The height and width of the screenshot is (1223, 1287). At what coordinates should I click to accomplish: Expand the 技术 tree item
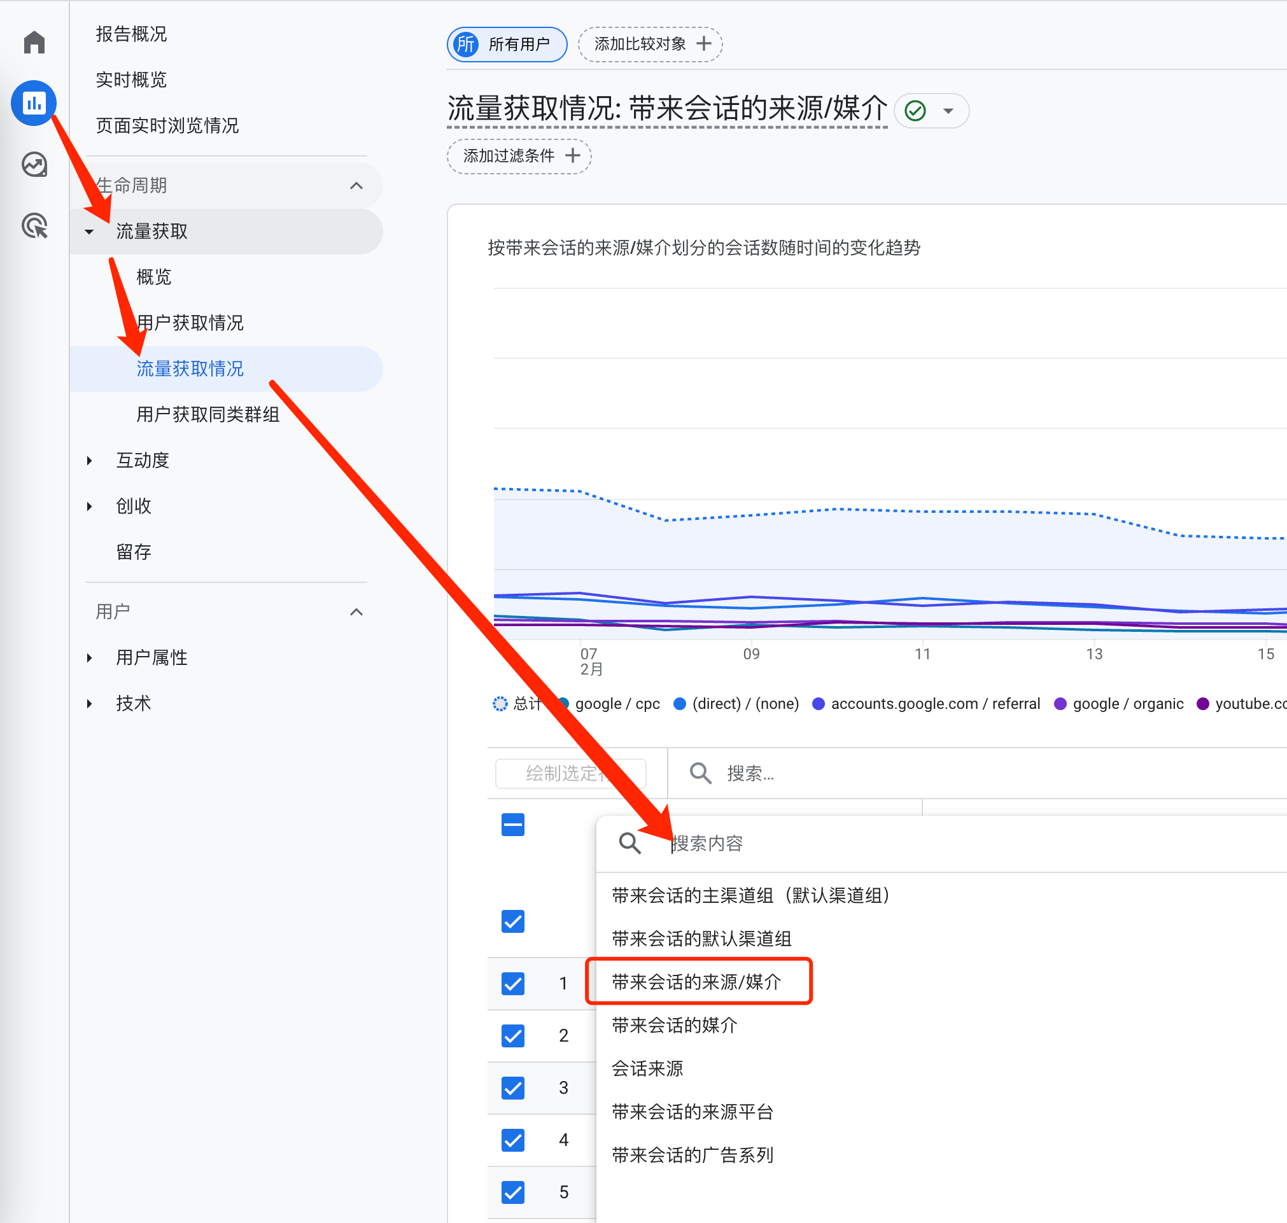[89, 703]
